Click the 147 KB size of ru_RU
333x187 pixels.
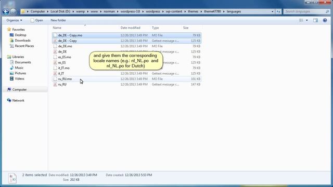click(196, 84)
